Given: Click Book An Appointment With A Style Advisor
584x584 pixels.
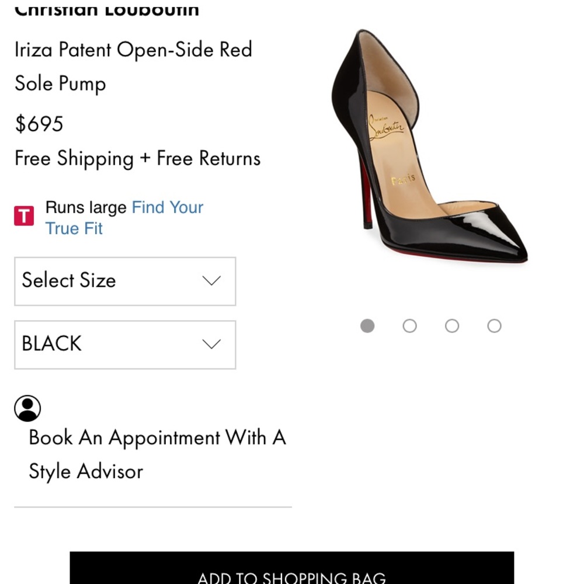Looking at the screenshot, I should point(157,454).
